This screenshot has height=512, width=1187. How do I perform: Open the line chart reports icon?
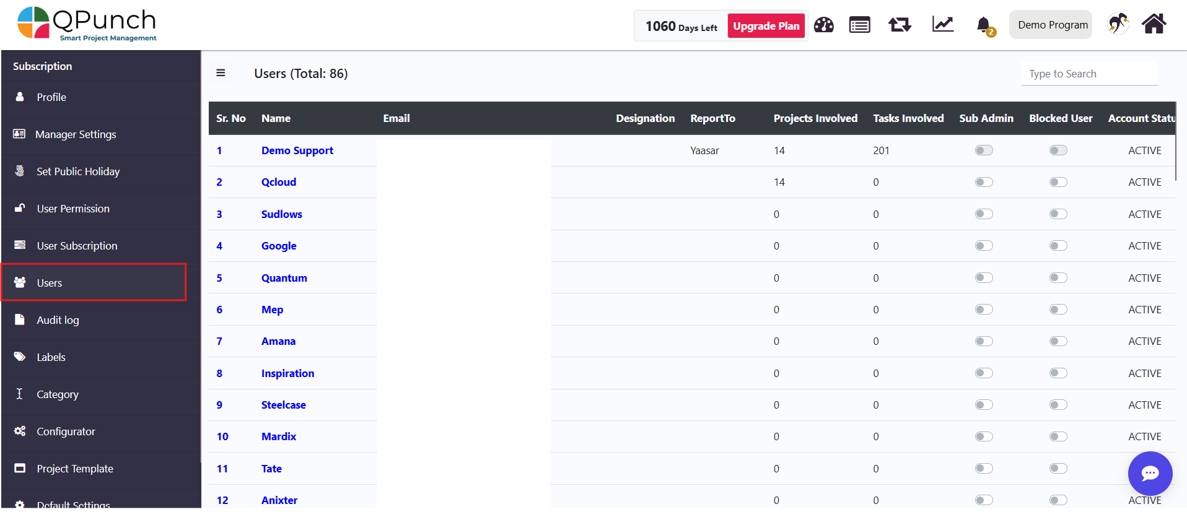[942, 25]
